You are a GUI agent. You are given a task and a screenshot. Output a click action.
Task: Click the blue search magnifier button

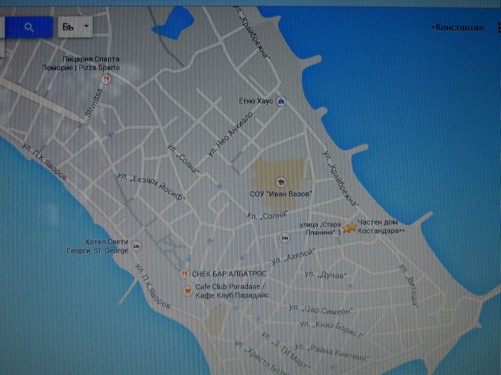[29, 27]
